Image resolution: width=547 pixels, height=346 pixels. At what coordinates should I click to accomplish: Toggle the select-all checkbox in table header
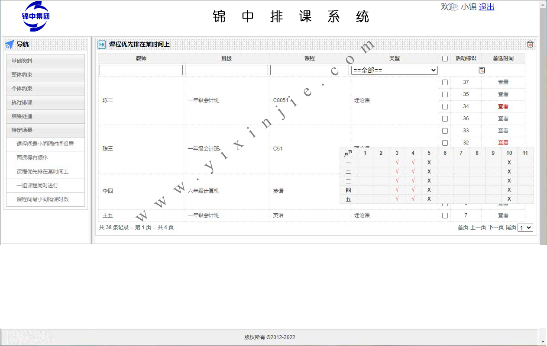[445, 58]
